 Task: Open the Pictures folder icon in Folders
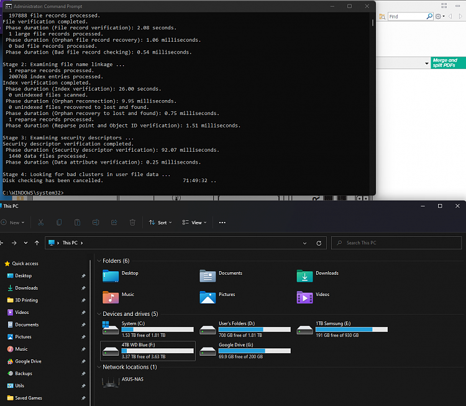click(x=208, y=297)
